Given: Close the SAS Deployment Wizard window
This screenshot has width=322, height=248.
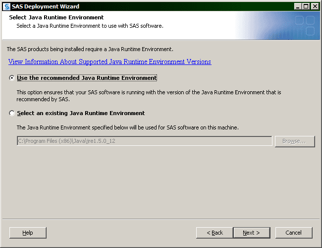Looking at the screenshot, I should pyautogui.click(x=315, y=6).
